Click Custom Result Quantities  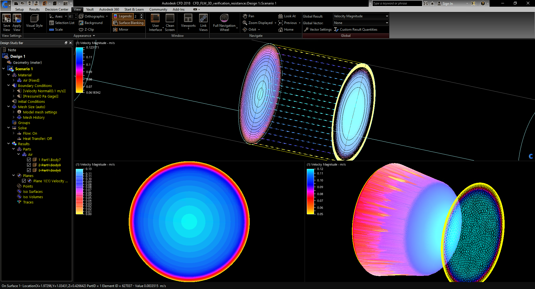point(356,30)
